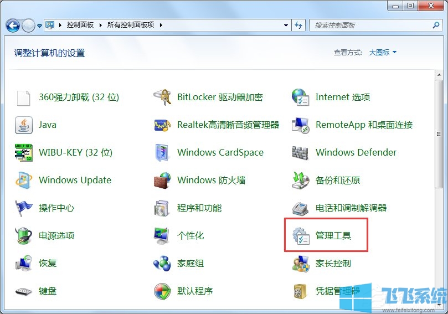
Task: Click the Windows Firewall brick wall icon
Action: [162, 181]
